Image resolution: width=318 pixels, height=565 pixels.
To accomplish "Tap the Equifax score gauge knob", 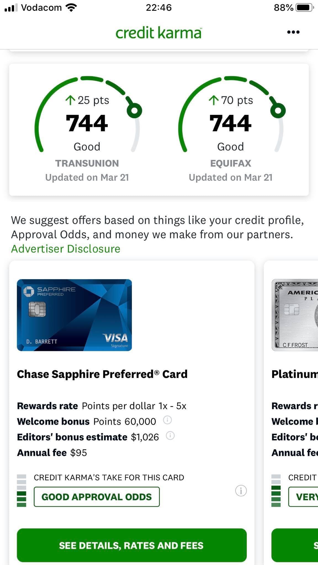I will [x=278, y=111].
